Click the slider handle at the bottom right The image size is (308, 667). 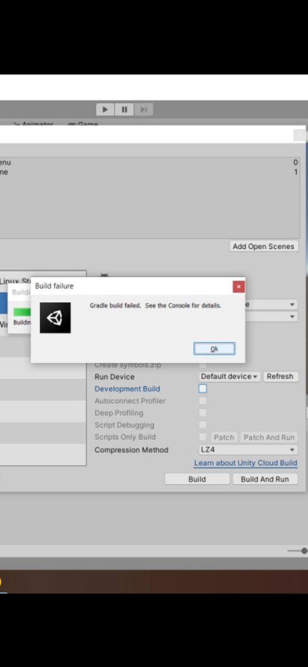coord(304,551)
